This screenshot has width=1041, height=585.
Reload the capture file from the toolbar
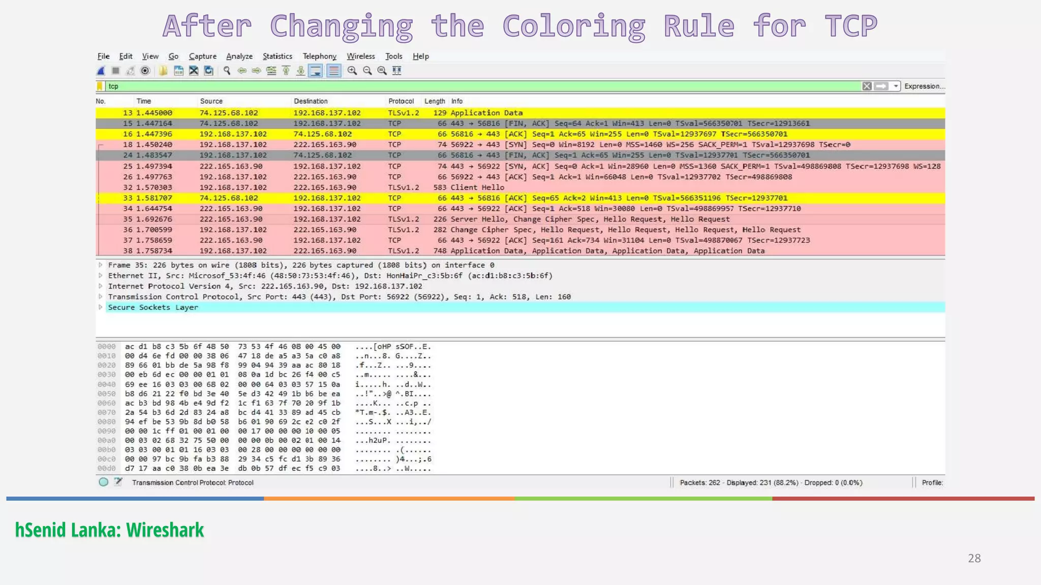point(208,71)
